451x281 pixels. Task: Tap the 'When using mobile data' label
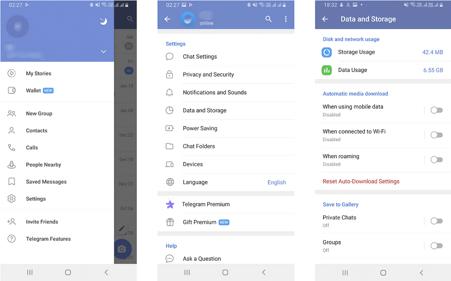pyautogui.click(x=353, y=107)
